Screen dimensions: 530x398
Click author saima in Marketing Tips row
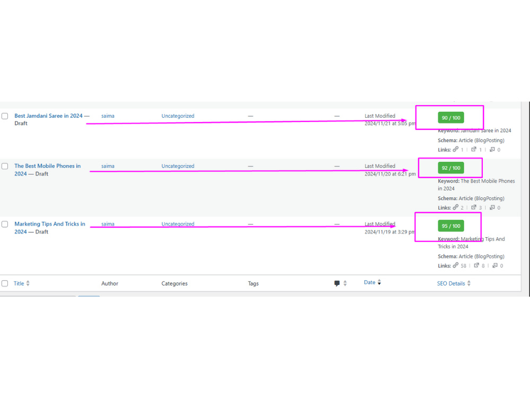(108, 224)
